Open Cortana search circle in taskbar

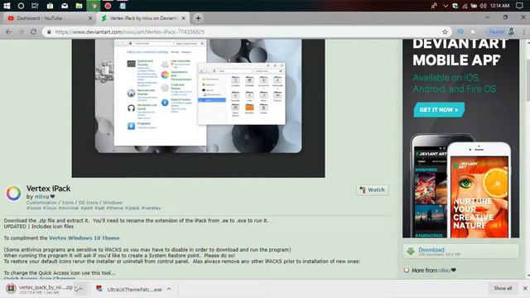(21, 6)
